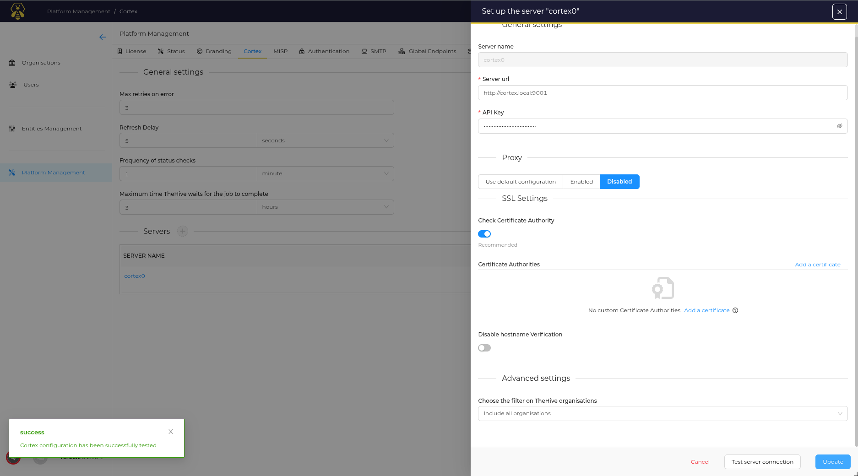
Task: Focus the API Key field
Action: (663, 126)
